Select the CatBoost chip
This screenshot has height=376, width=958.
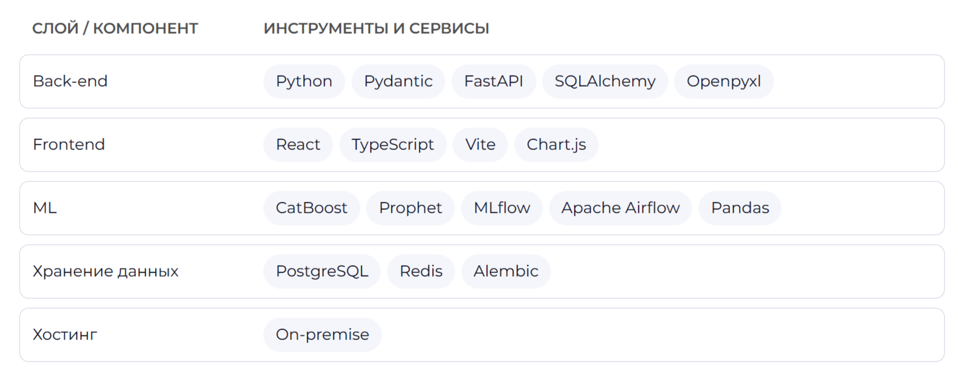coord(311,208)
